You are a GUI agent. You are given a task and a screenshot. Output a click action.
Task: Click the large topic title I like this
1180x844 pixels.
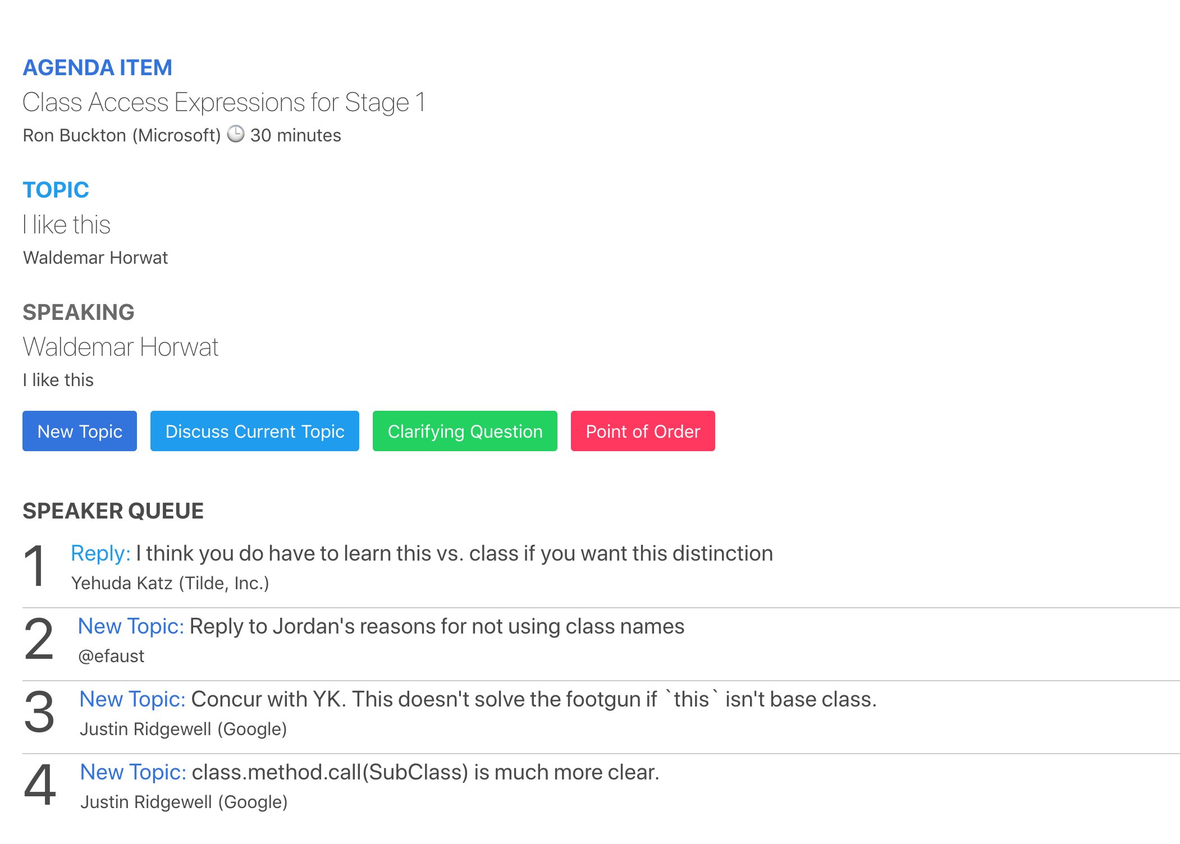[67, 225]
